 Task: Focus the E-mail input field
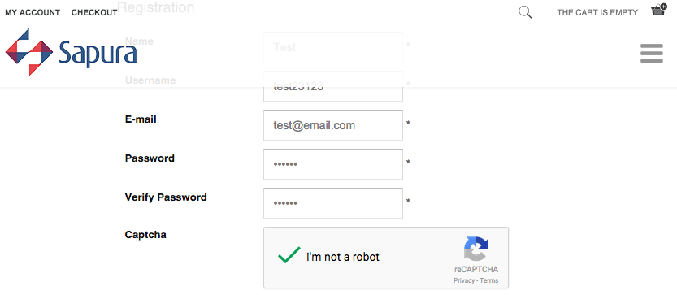(x=333, y=125)
